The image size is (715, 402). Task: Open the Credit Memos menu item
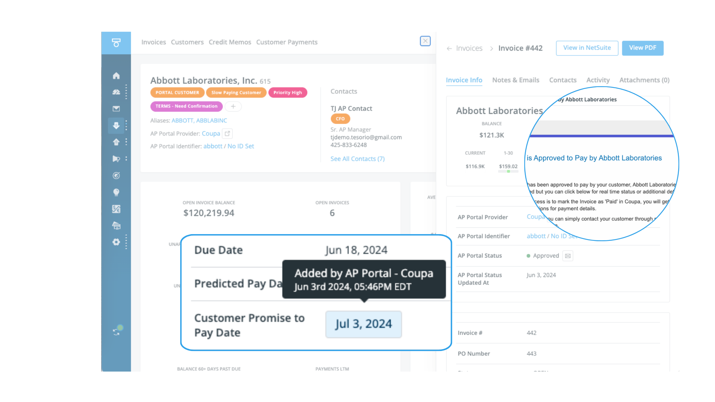coord(230,42)
